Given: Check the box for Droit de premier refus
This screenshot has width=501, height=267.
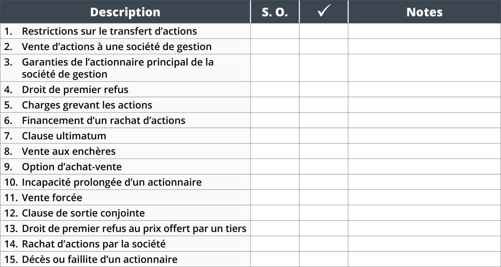Looking at the screenshot, I should coord(324,89).
